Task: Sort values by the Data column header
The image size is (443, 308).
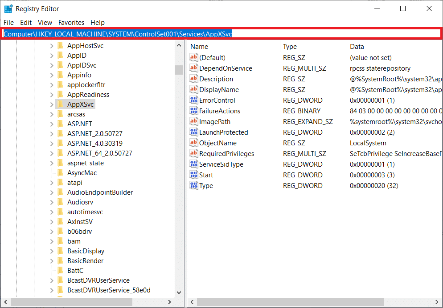Action: (x=394, y=47)
